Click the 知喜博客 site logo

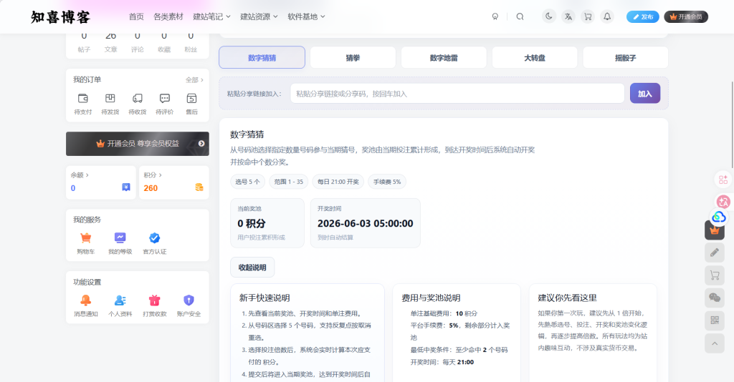pos(60,17)
